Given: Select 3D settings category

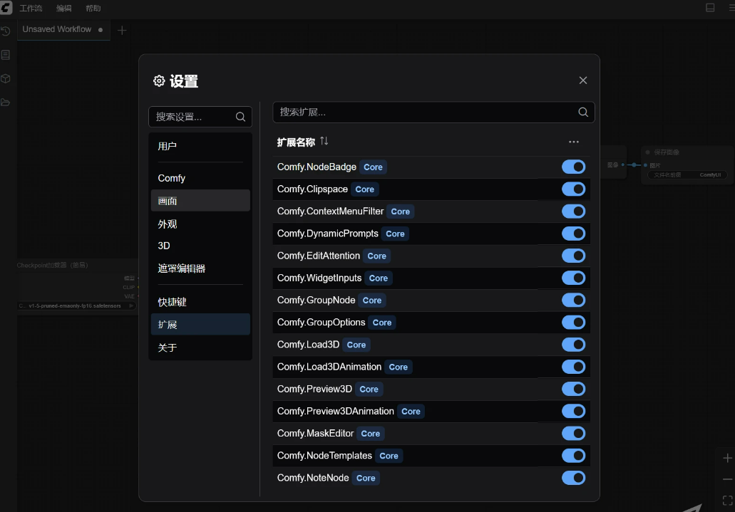Looking at the screenshot, I should pyautogui.click(x=200, y=246).
